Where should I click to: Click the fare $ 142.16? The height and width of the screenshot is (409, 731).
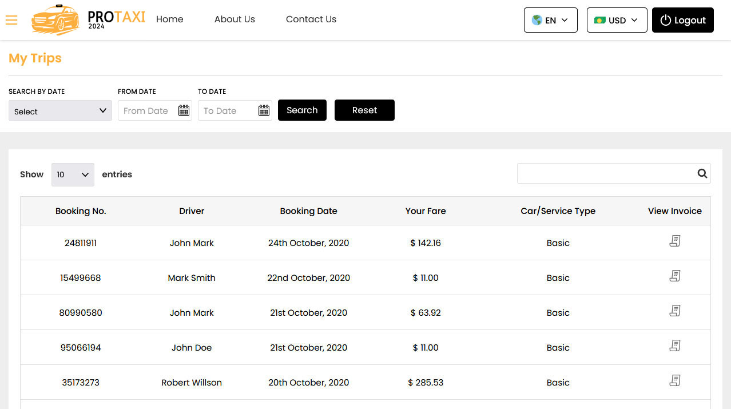(x=426, y=243)
